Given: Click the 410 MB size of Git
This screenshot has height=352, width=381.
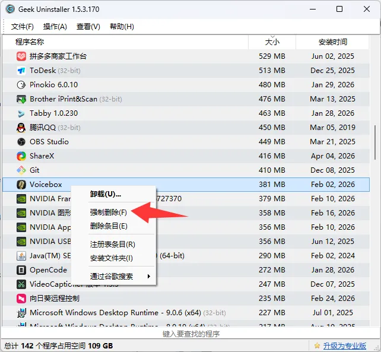Looking at the screenshot, I should pyautogui.click(x=272, y=170).
